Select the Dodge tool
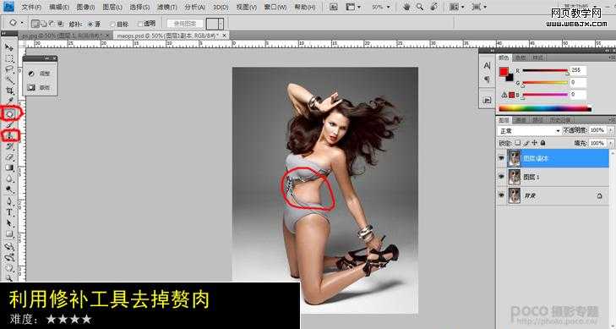616x329 pixels. 9,189
